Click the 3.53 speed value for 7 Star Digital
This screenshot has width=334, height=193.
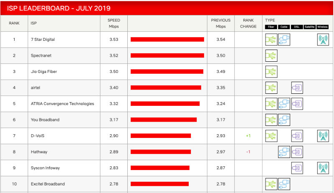[114, 39]
